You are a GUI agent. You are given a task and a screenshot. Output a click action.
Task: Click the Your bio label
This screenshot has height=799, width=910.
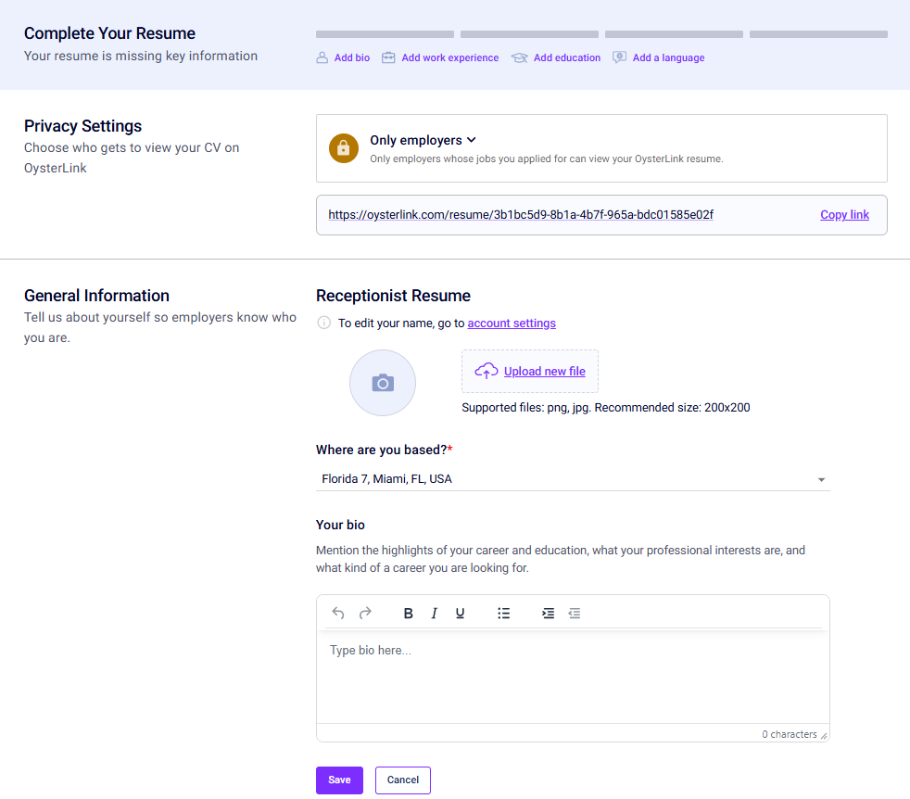click(x=340, y=525)
